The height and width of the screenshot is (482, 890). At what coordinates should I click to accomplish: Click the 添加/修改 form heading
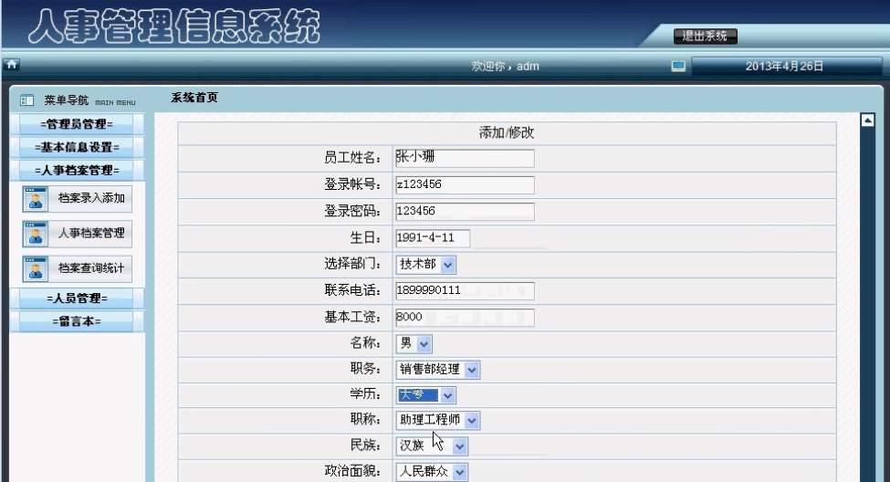point(507,133)
